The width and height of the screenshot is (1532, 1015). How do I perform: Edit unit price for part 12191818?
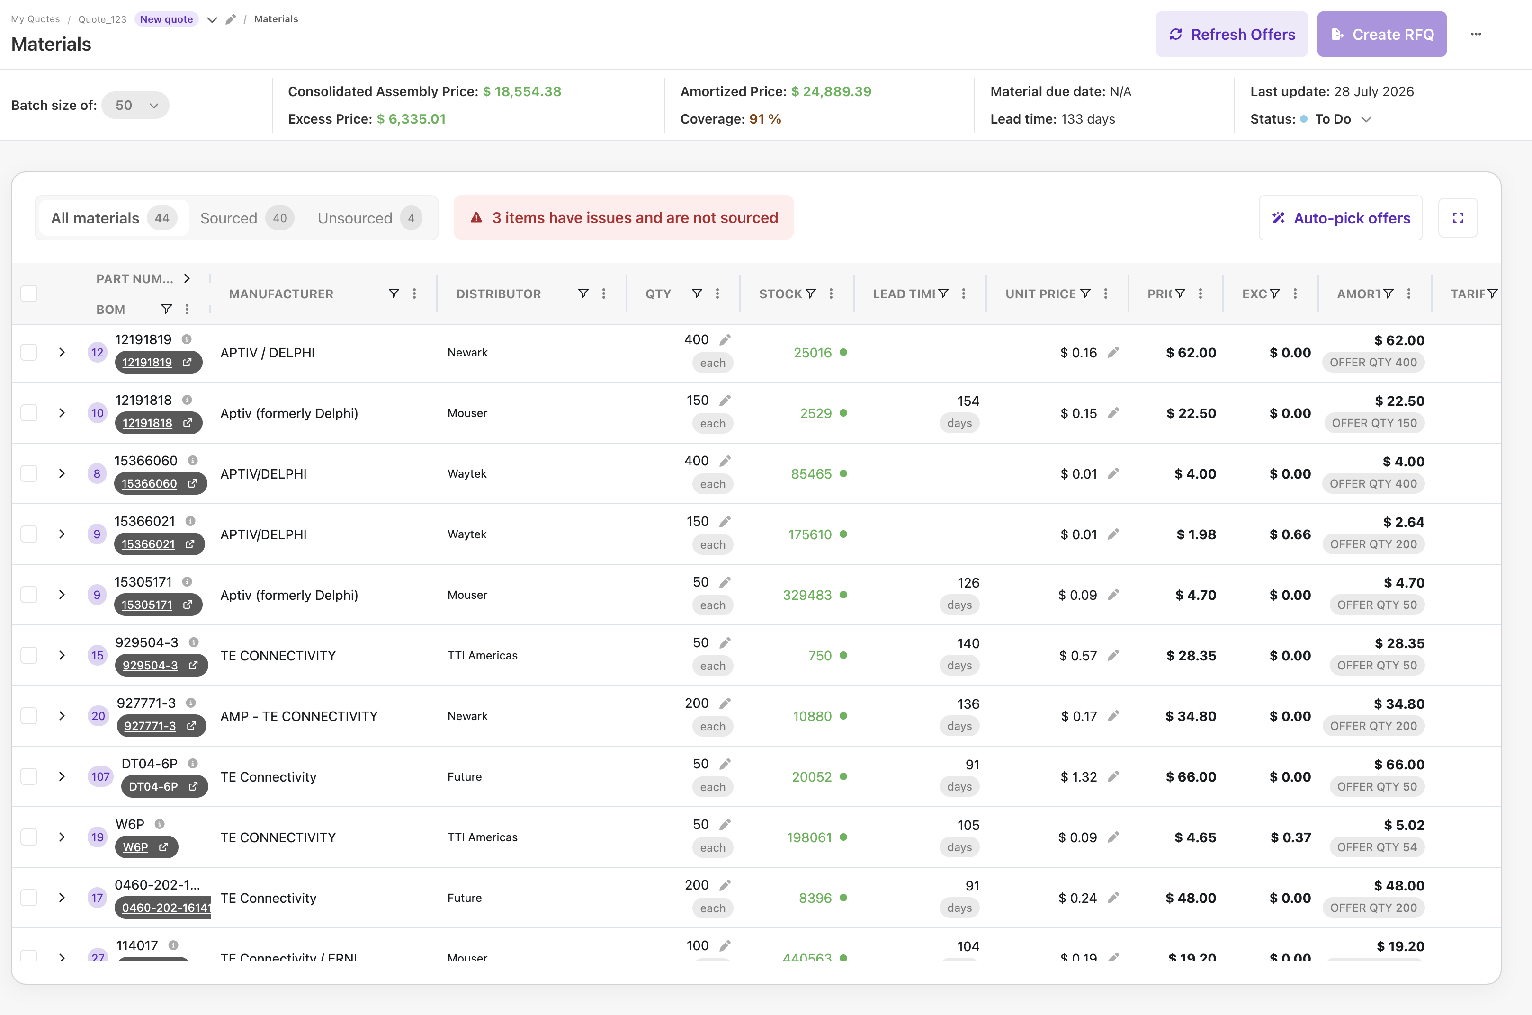pos(1113,413)
